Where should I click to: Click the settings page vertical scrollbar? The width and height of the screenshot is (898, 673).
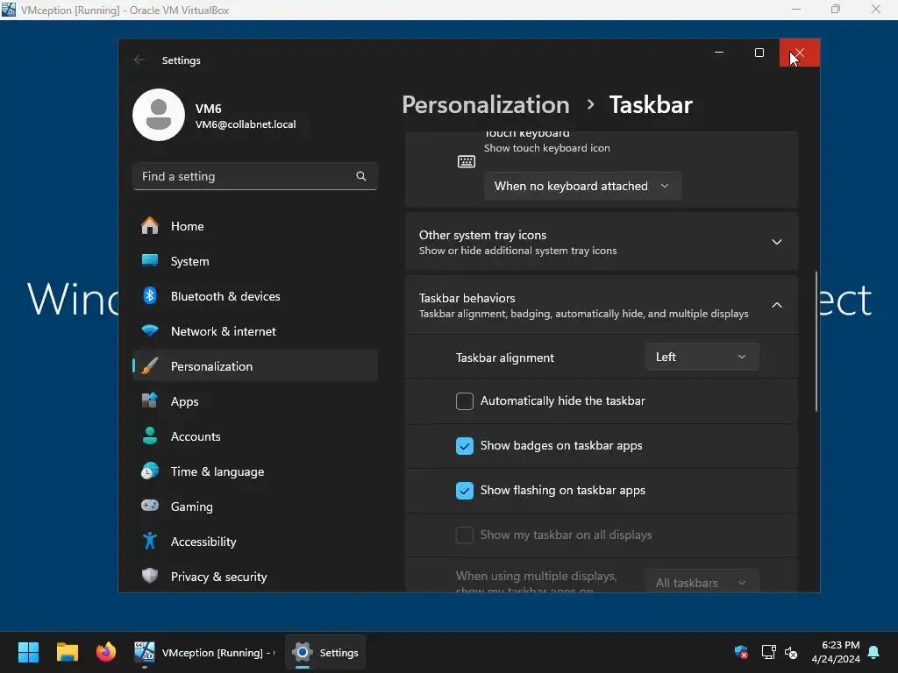[x=816, y=341]
